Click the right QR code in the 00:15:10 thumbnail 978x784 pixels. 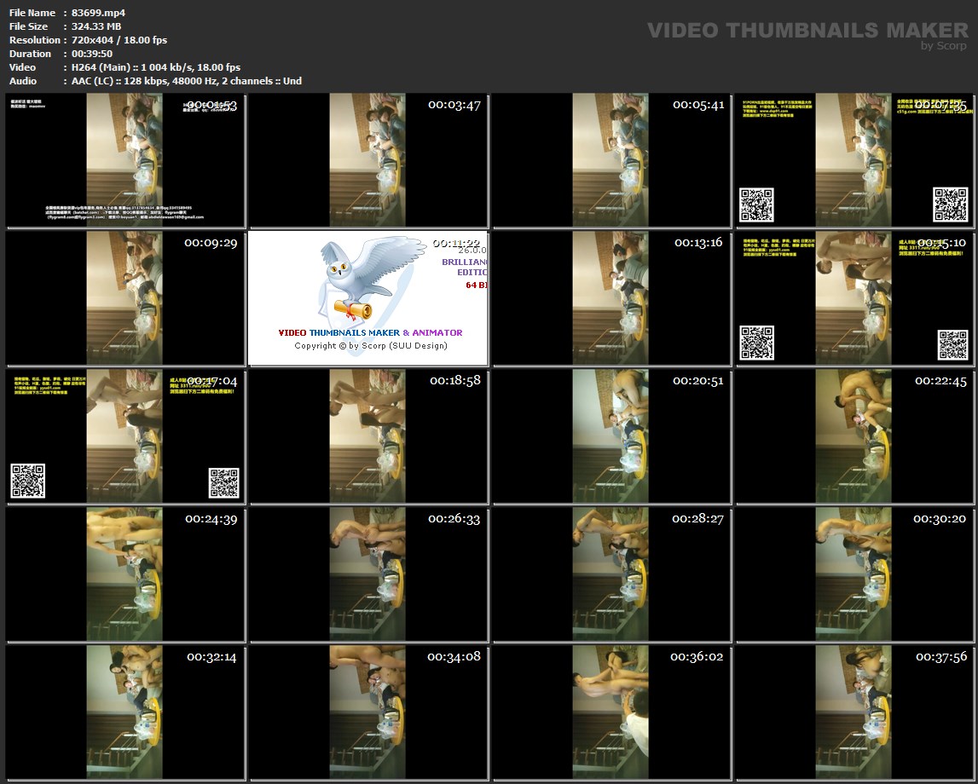pyautogui.click(x=952, y=343)
